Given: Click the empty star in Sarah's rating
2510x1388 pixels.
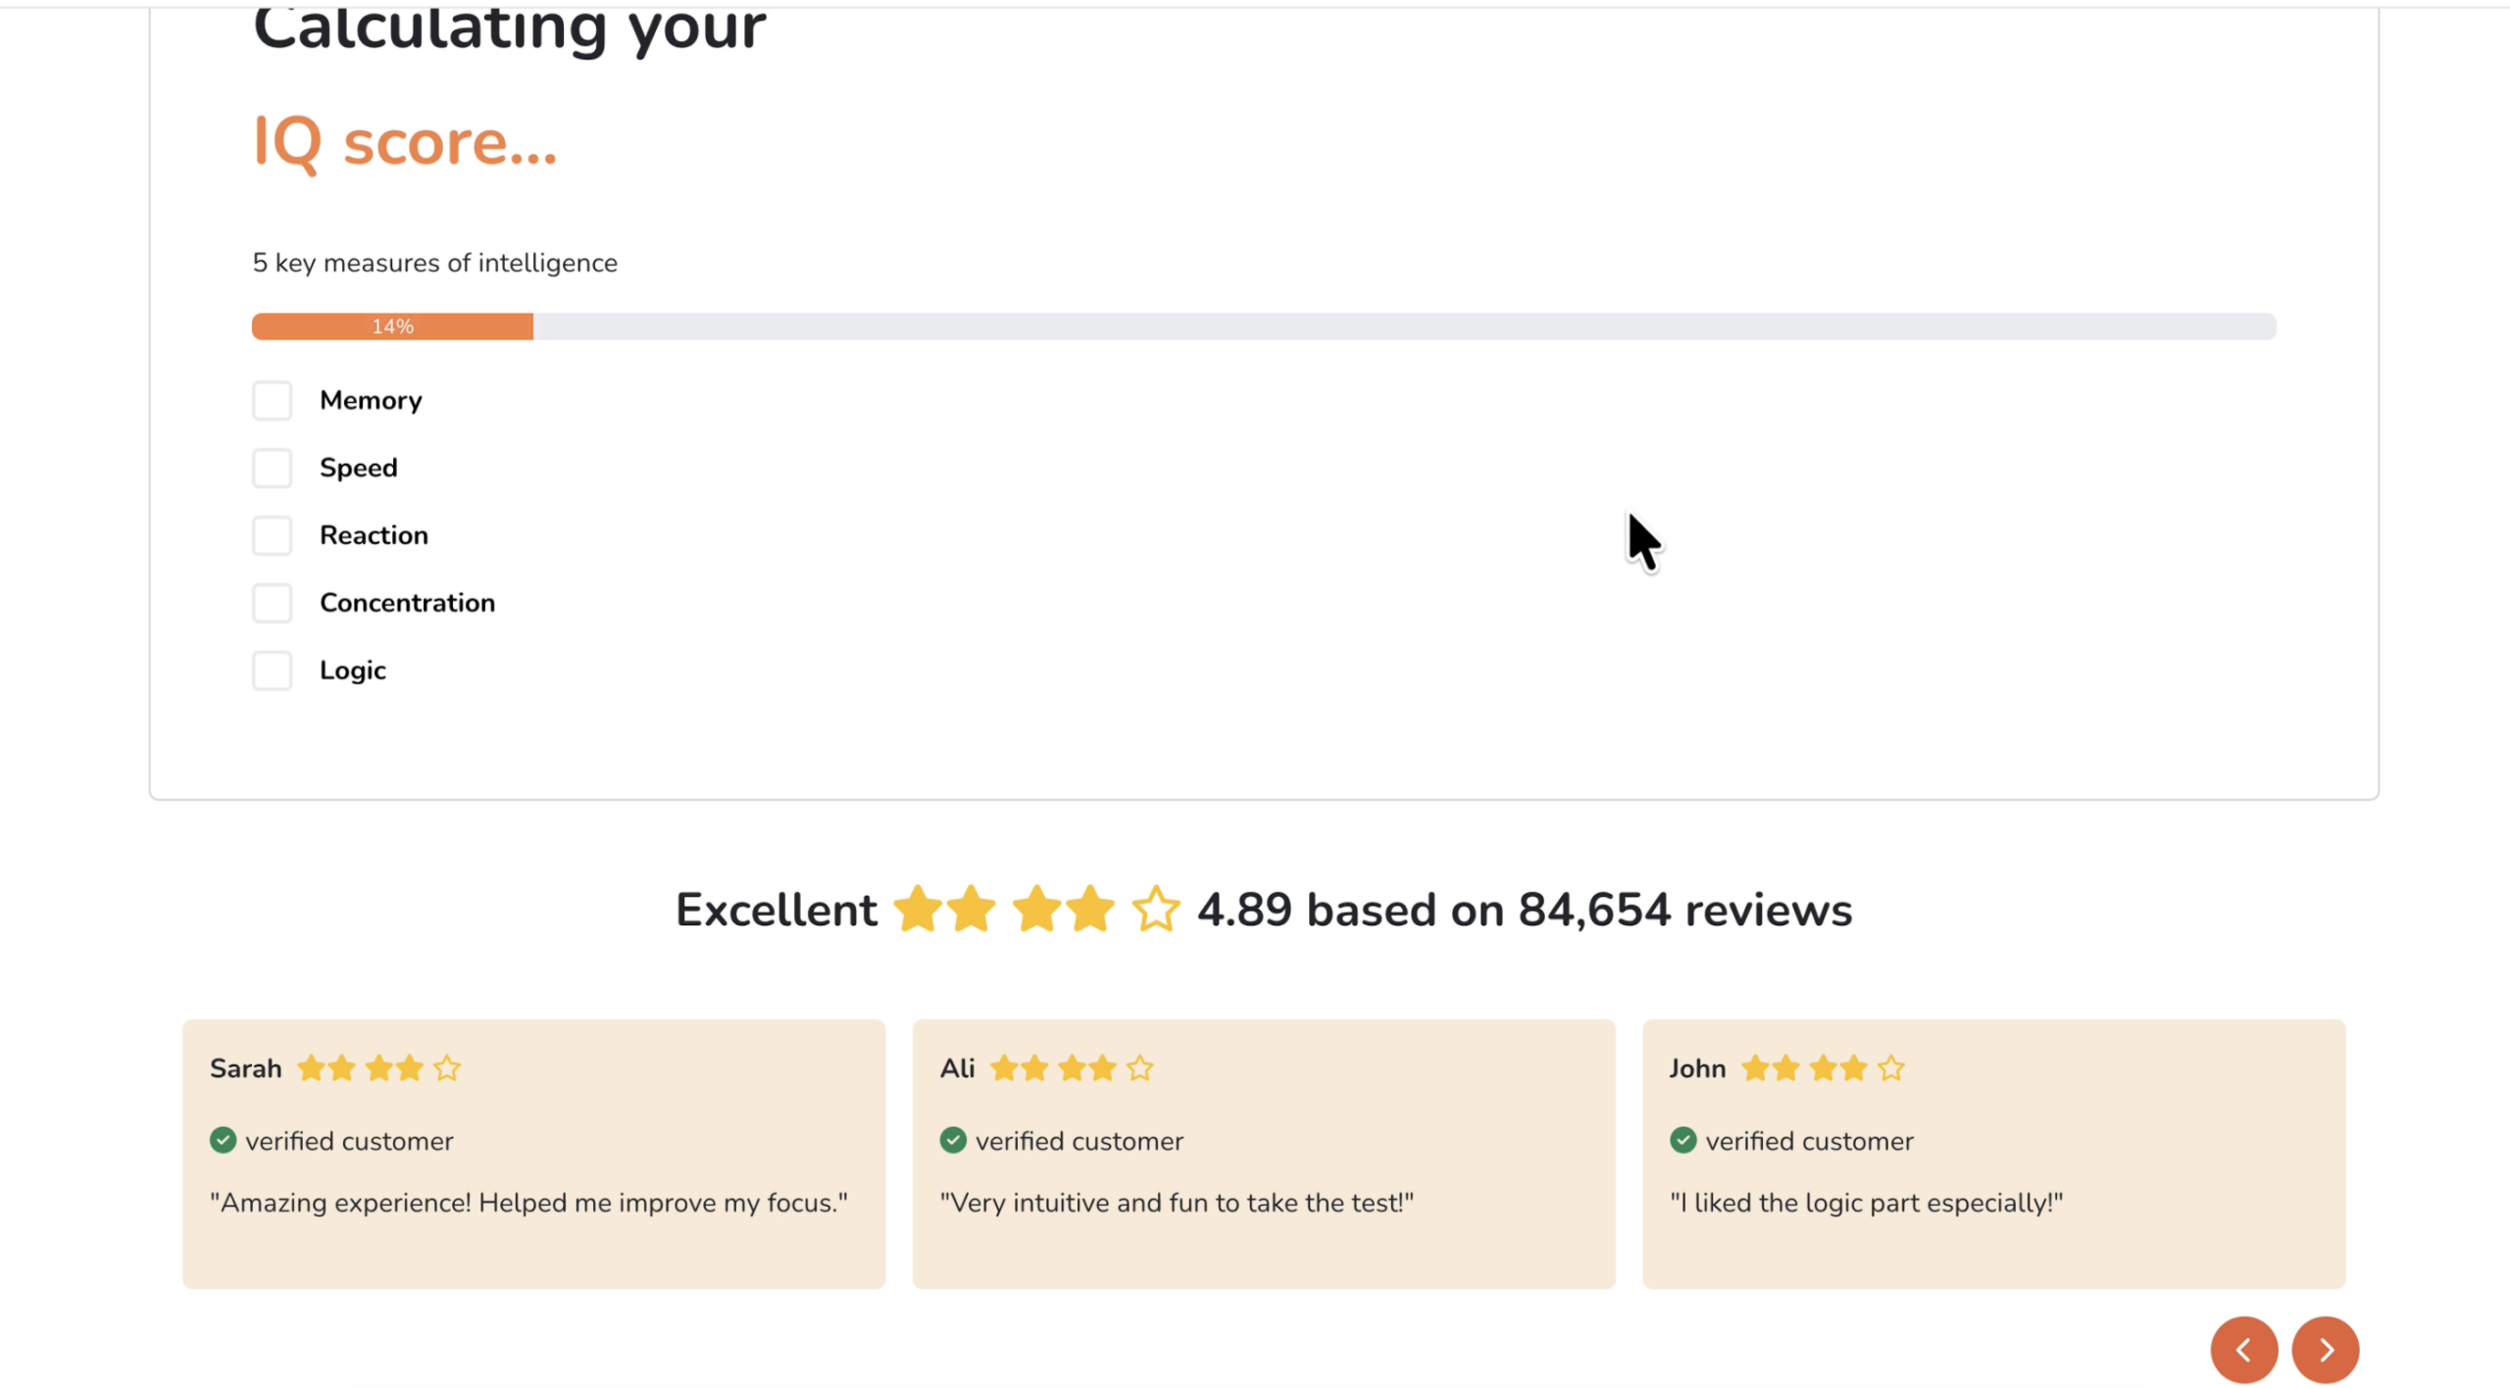Looking at the screenshot, I should (x=447, y=1067).
